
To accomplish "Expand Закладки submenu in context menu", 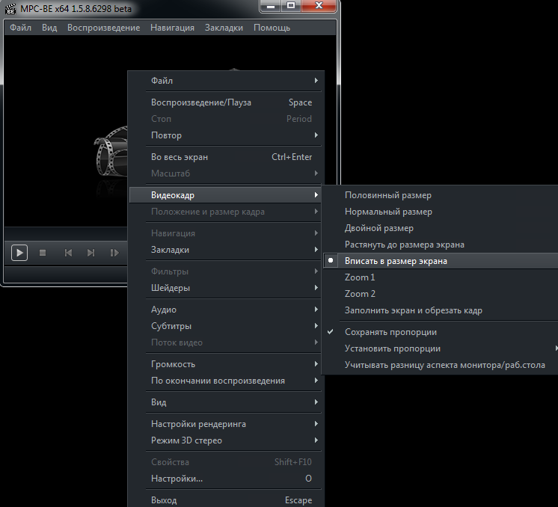I will [x=225, y=250].
